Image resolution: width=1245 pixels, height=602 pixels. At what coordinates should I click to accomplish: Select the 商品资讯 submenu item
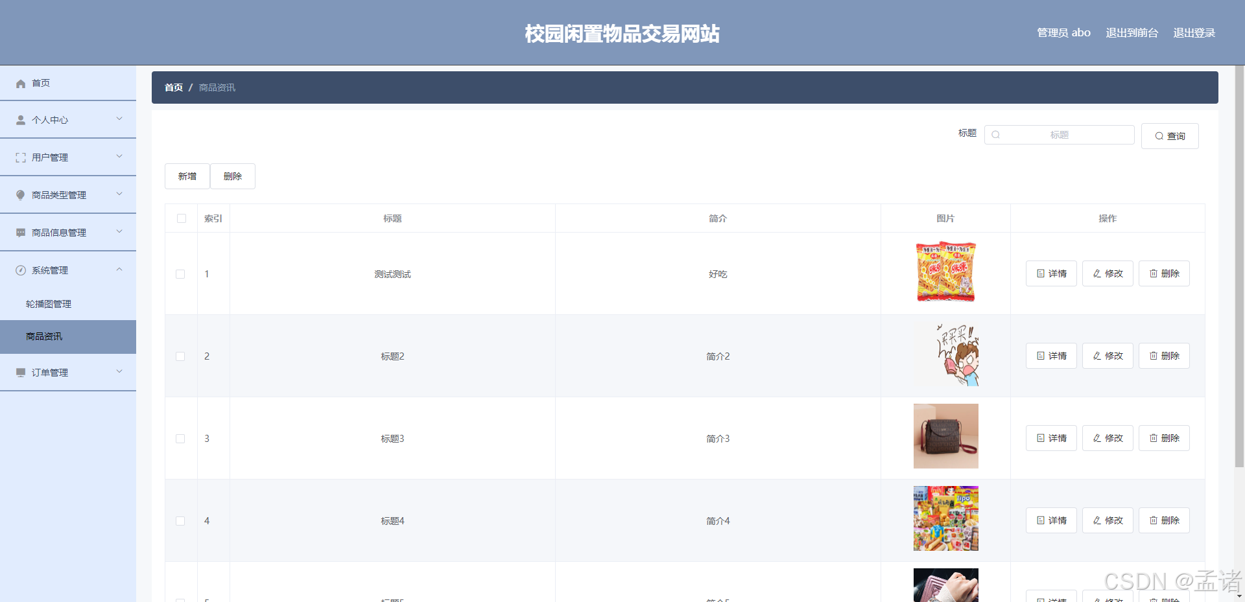click(68, 336)
